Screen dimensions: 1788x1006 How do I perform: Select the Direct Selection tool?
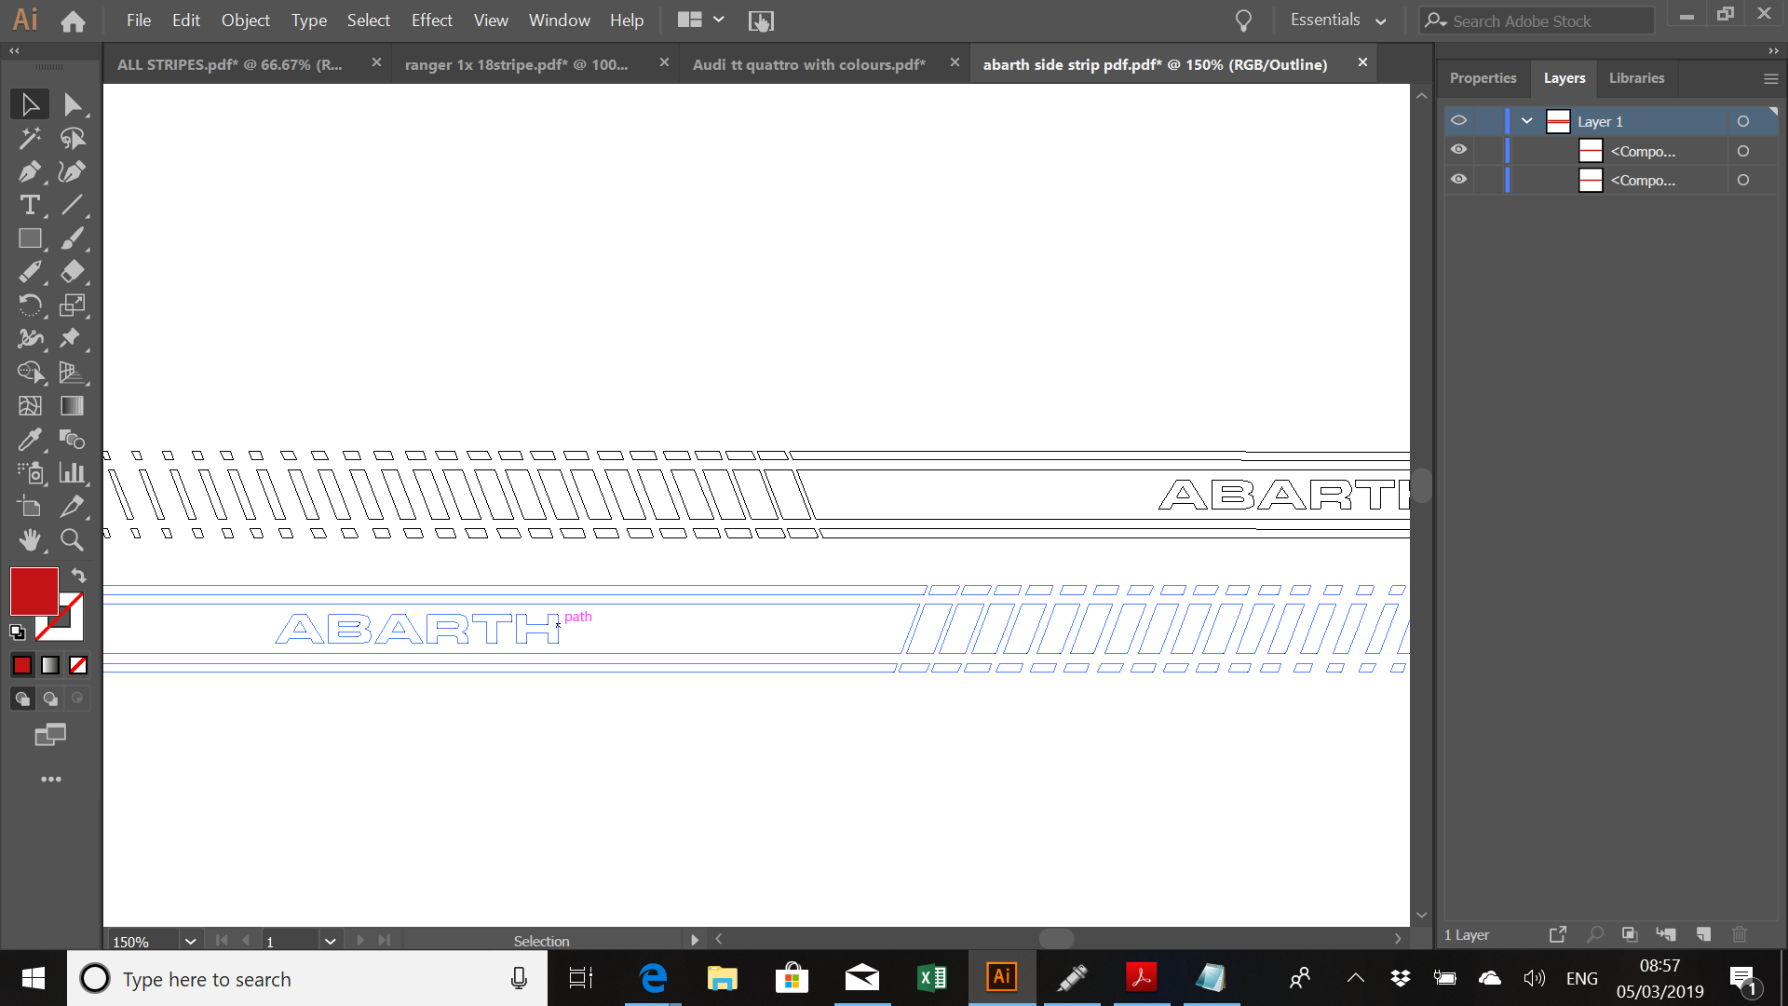(73, 104)
